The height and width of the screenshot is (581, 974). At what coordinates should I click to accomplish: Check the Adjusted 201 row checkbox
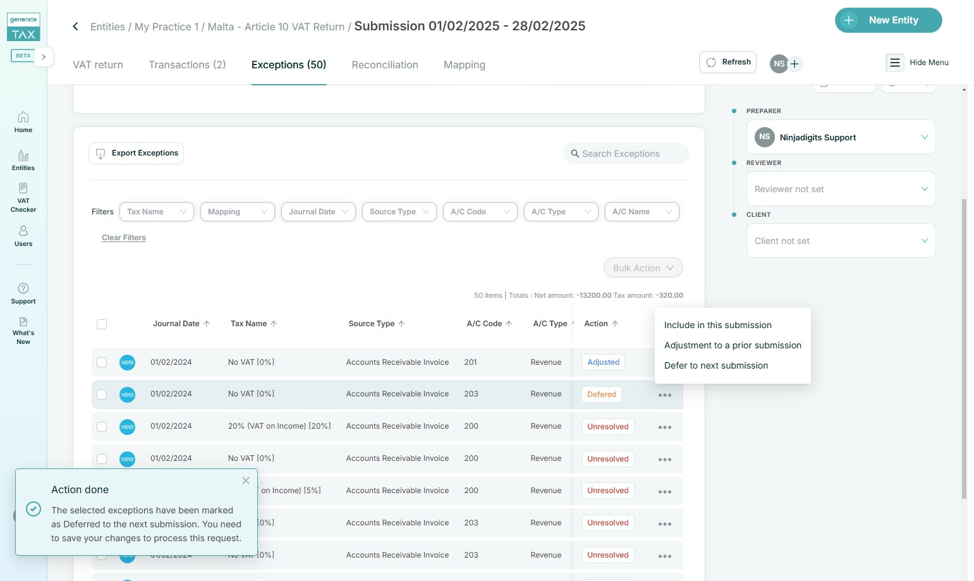[102, 362]
